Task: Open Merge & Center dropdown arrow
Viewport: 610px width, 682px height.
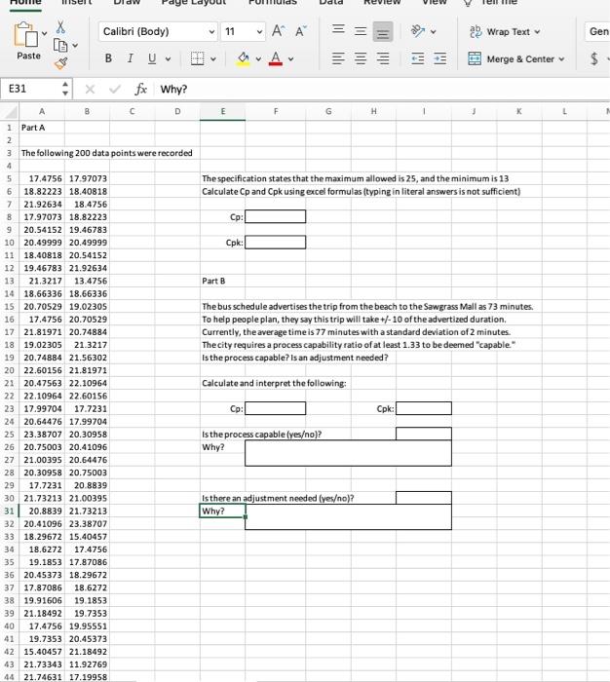Action: click(x=561, y=58)
